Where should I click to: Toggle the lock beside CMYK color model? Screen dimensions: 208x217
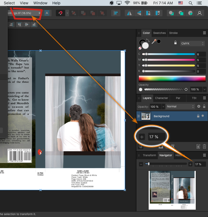tap(175, 43)
